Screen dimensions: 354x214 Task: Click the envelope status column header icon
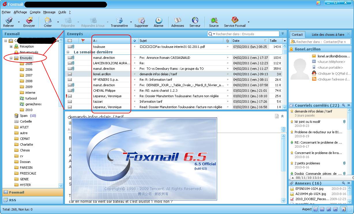point(70,41)
